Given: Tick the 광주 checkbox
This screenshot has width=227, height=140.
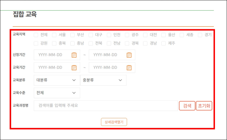Looking at the screenshot, I should pos(127,35).
